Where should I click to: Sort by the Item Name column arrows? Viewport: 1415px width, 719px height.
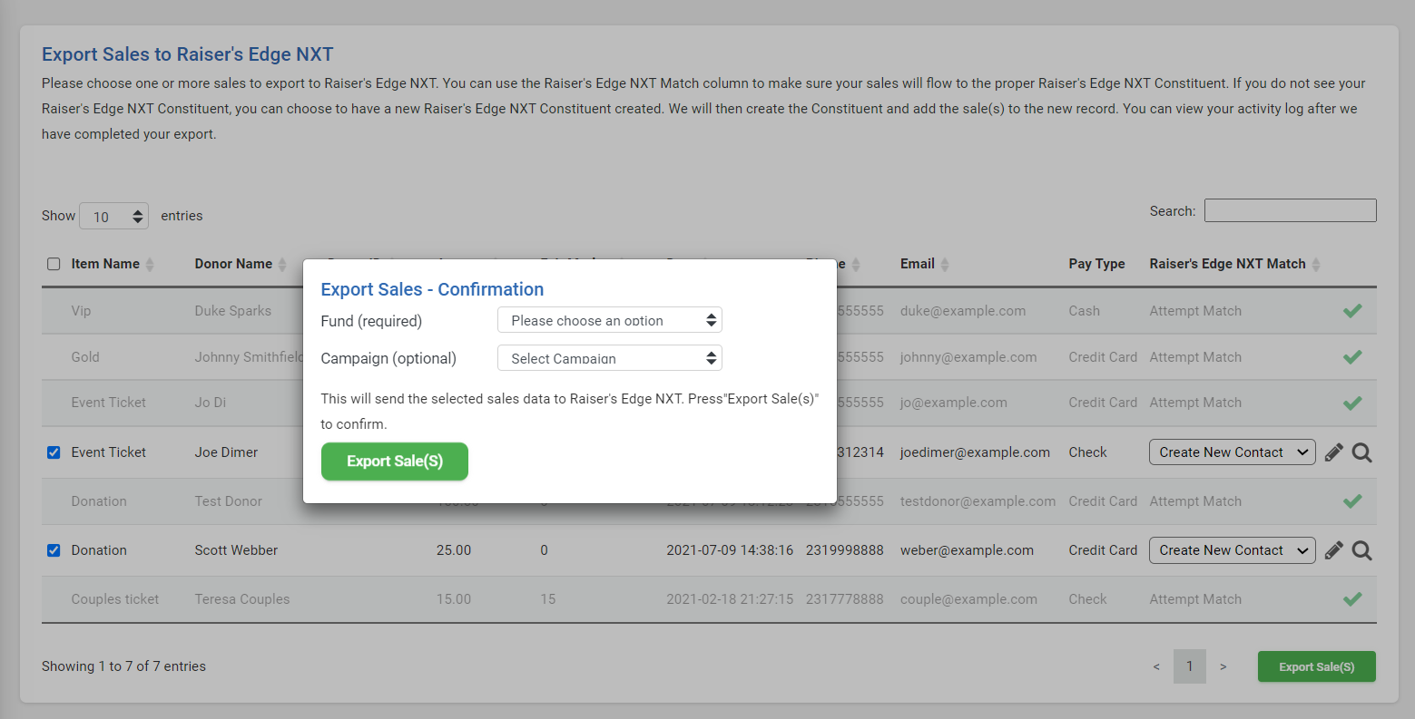tap(150, 265)
